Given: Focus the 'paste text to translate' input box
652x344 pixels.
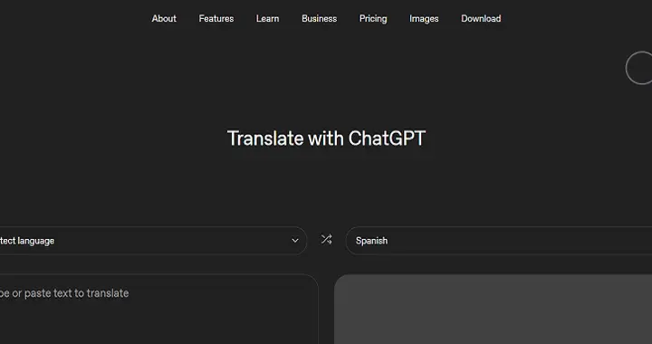Looking at the screenshot, I should [159, 309].
